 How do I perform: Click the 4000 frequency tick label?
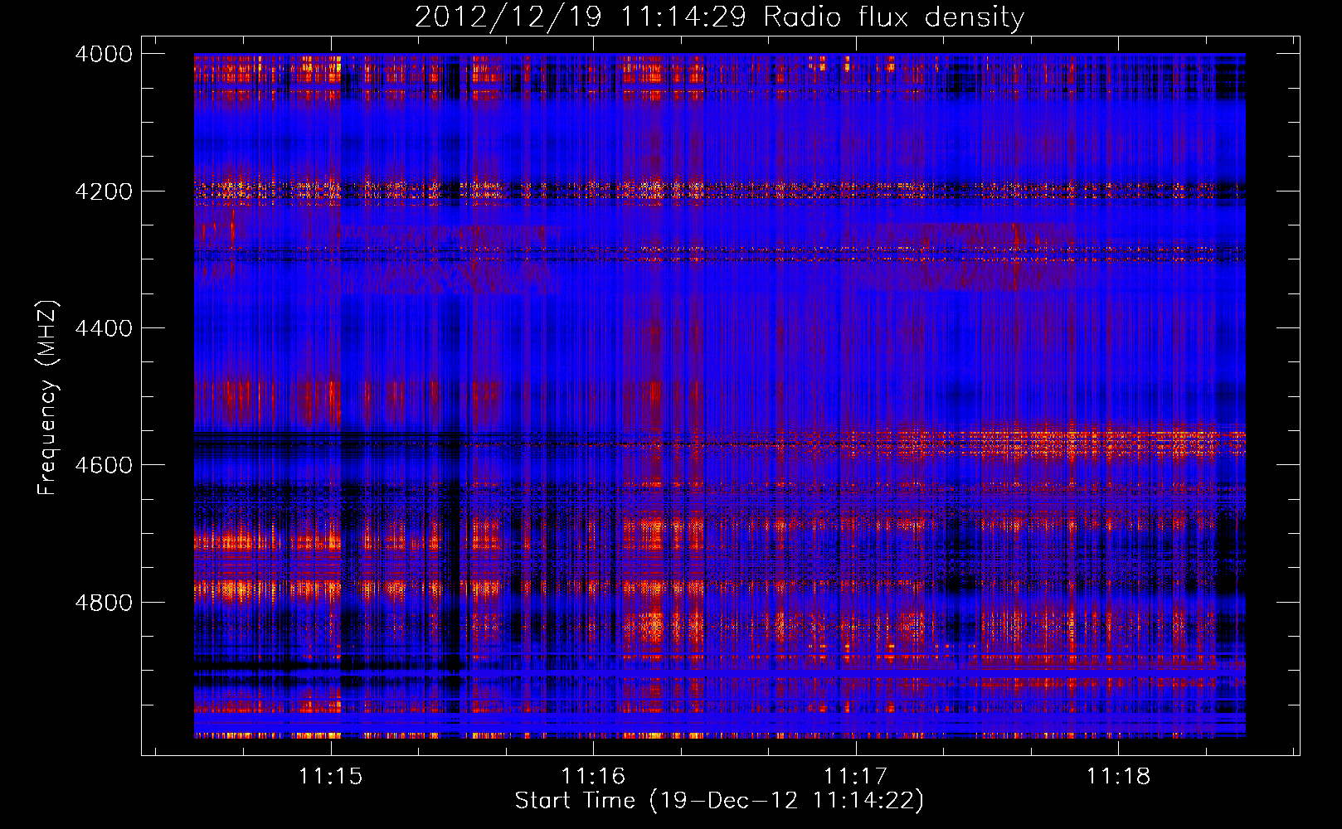[x=104, y=54]
